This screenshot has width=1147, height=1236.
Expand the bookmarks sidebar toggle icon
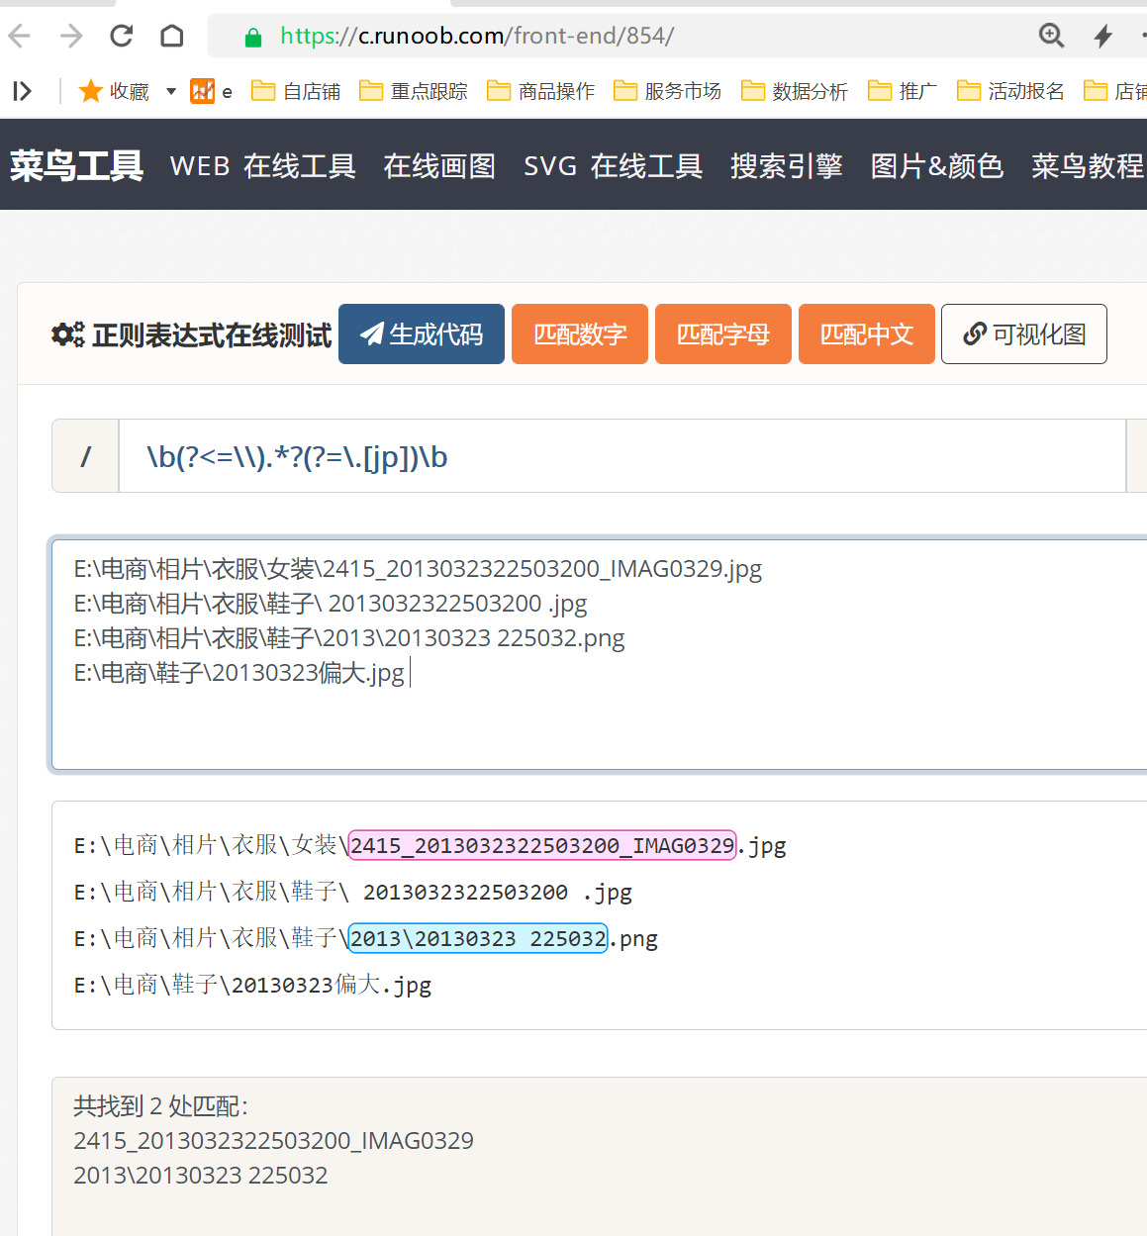[22, 91]
